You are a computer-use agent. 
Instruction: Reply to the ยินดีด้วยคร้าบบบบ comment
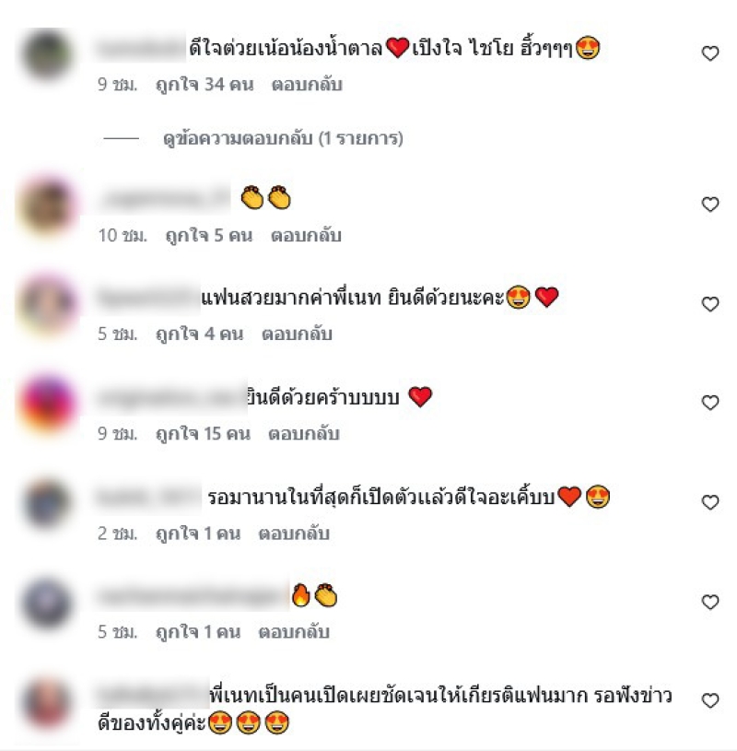(304, 433)
